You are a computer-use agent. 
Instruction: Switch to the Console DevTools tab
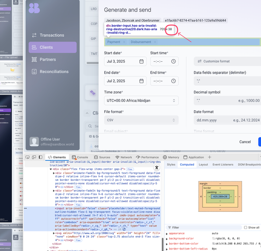80,157
